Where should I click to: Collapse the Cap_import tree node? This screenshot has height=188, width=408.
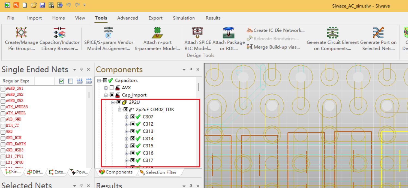(x=106, y=95)
